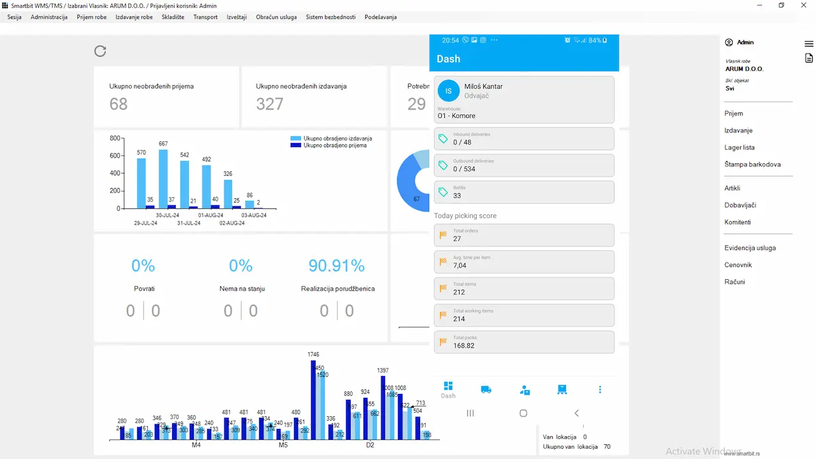Open the Izveštaji menu

tap(237, 17)
